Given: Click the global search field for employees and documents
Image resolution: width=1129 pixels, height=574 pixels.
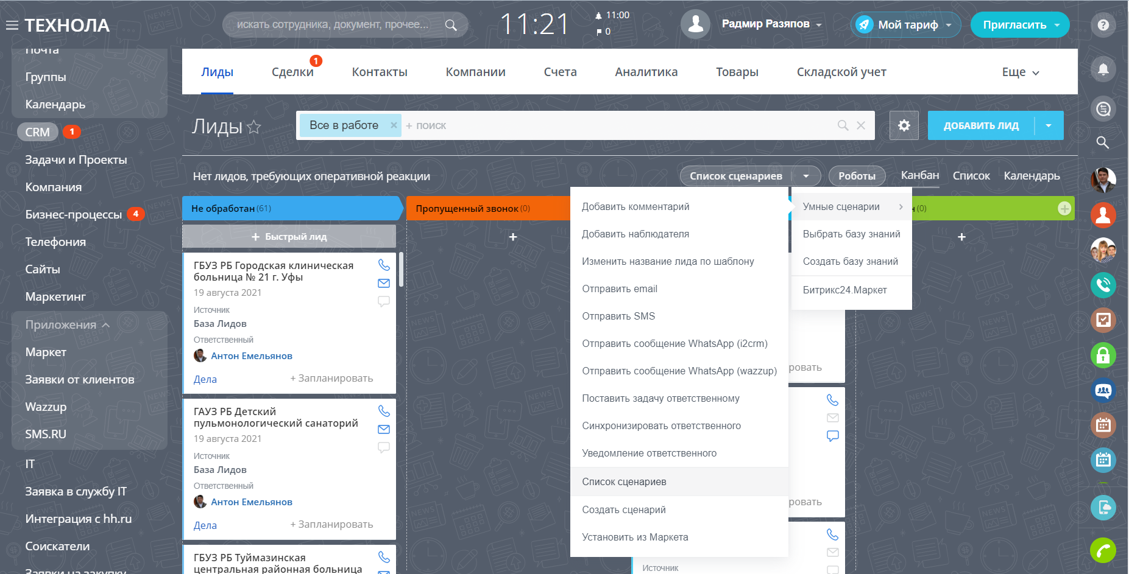Looking at the screenshot, I should [x=333, y=25].
